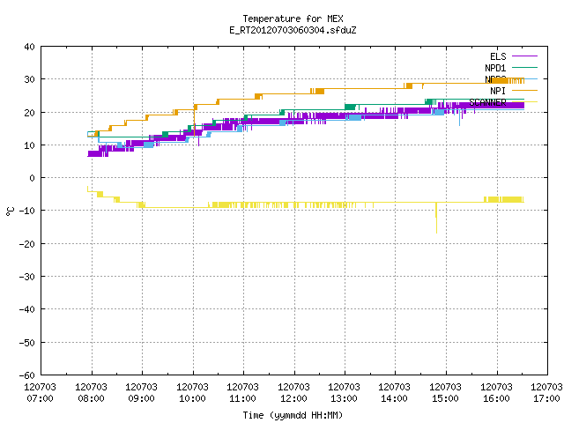Image resolution: width=564 pixels, height=423 pixels.
Task: Click the x-axis label 120703 13:00
Action: point(345,392)
